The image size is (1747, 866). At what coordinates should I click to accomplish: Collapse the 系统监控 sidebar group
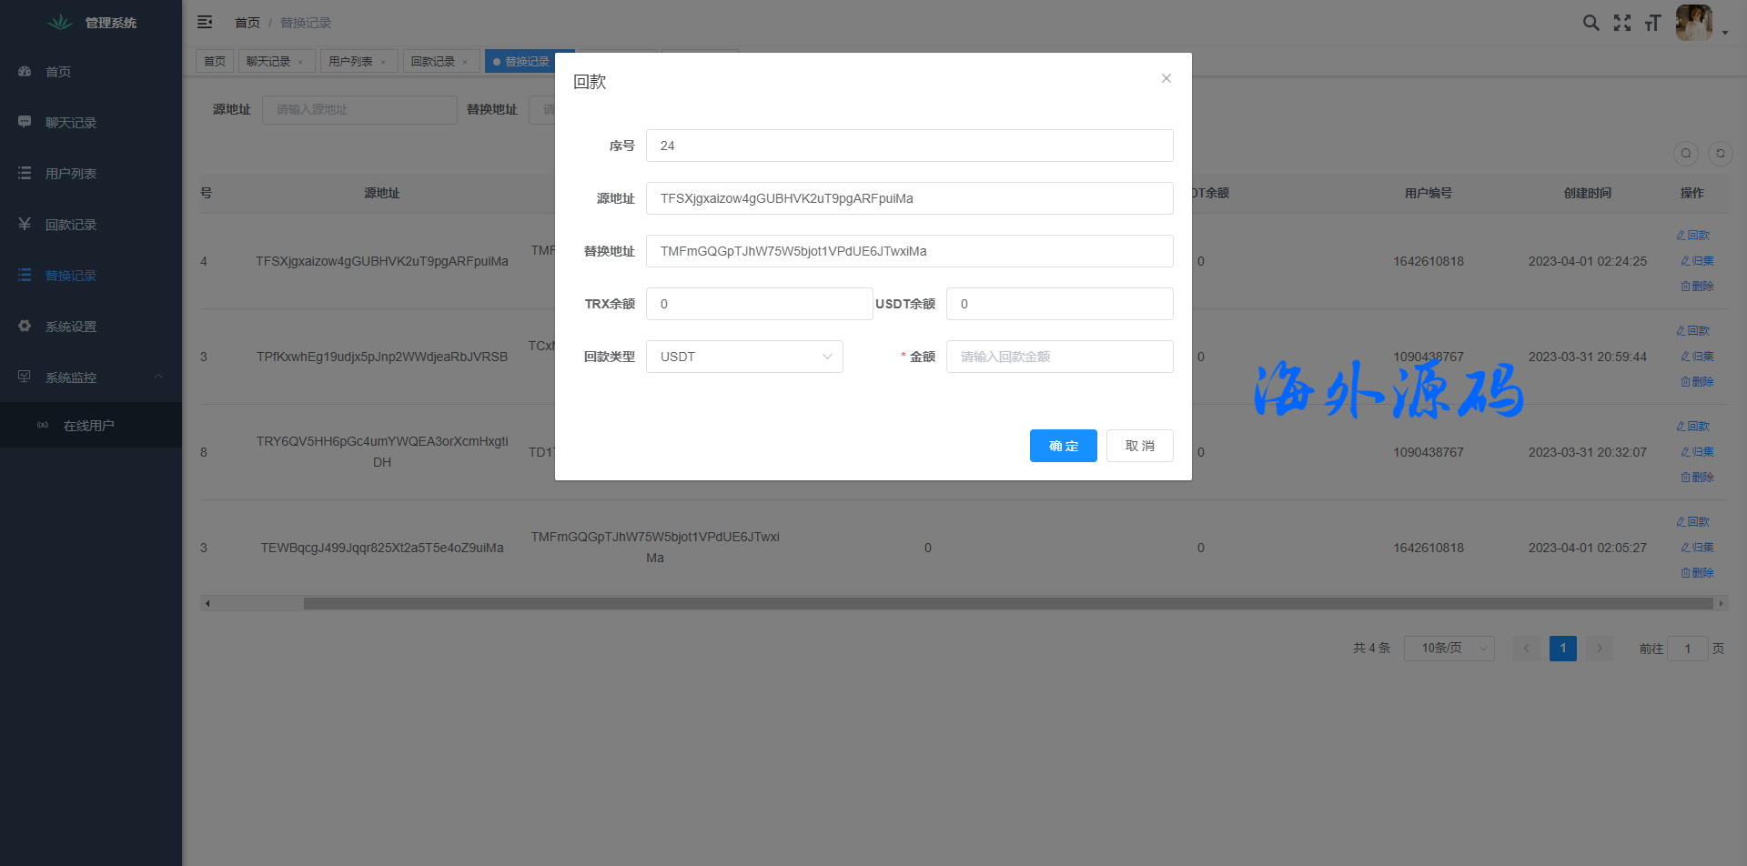(x=91, y=377)
